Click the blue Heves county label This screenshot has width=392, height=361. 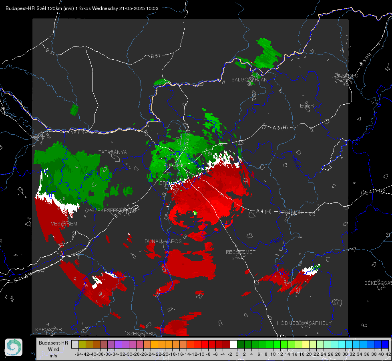coord(296,163)
